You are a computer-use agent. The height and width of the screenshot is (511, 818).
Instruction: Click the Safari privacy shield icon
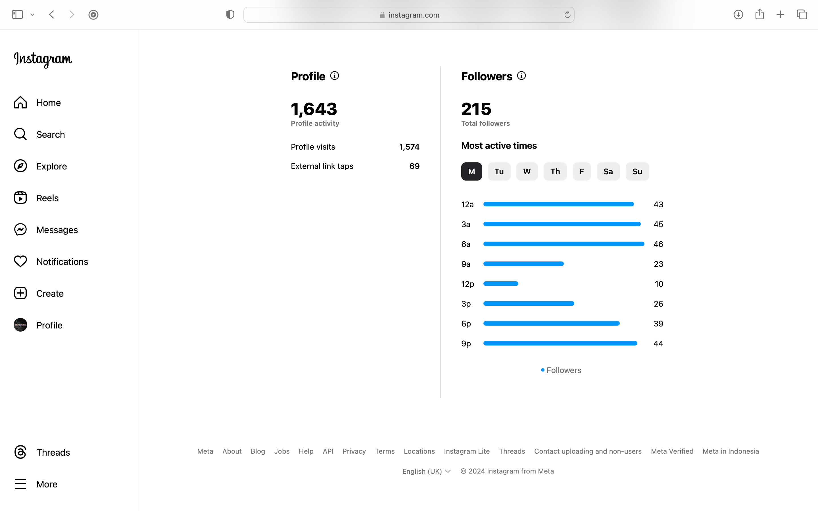(x=230, y=14)
